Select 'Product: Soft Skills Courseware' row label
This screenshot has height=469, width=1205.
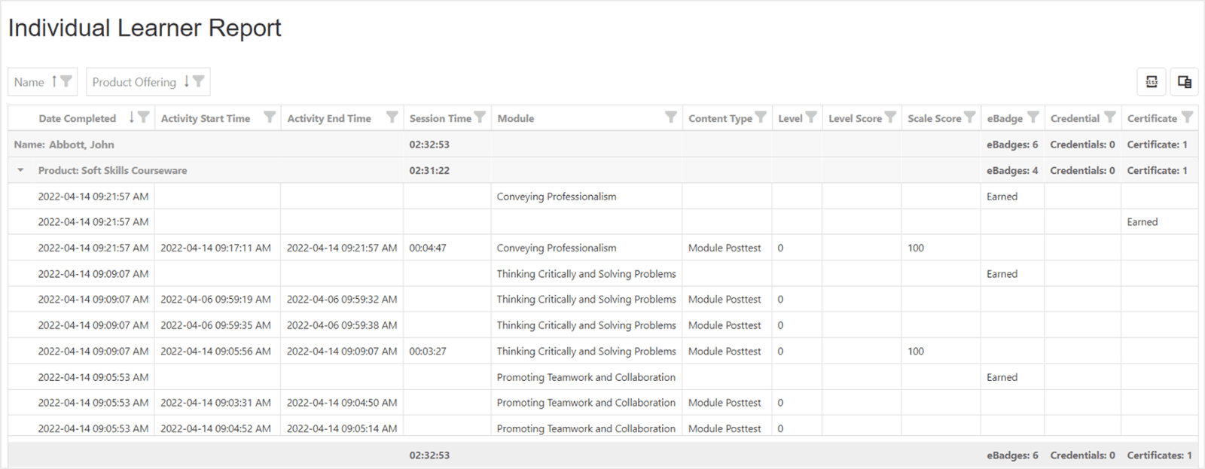click(112, 170)
